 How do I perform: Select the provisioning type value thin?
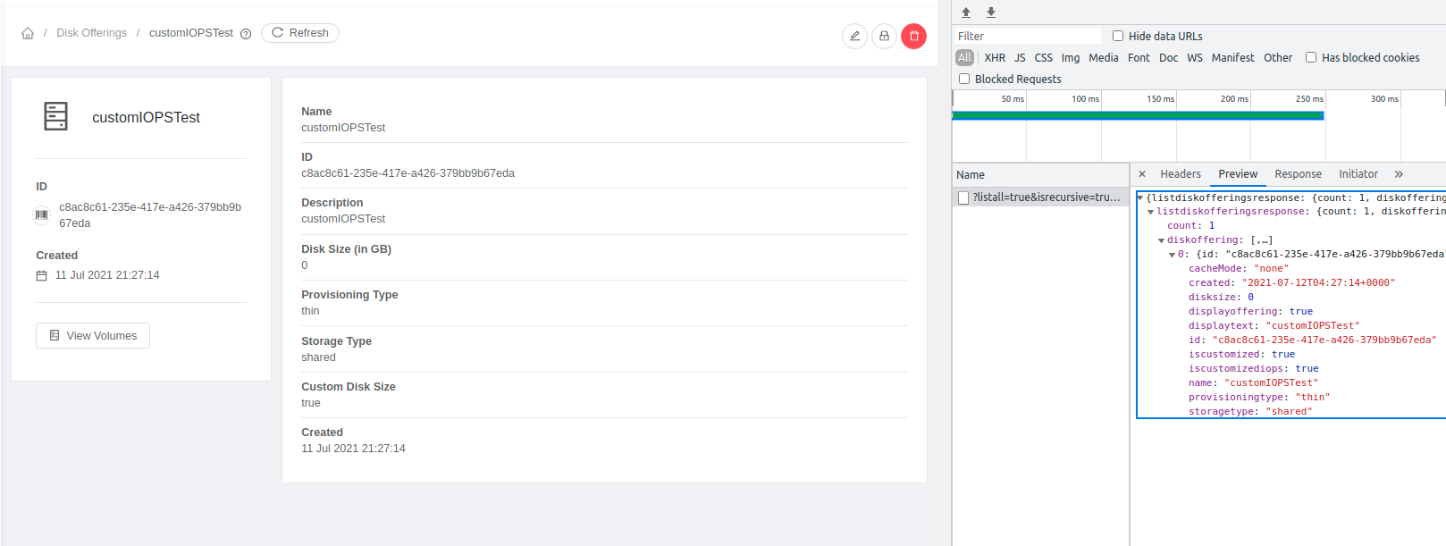(x=310, y=311)
